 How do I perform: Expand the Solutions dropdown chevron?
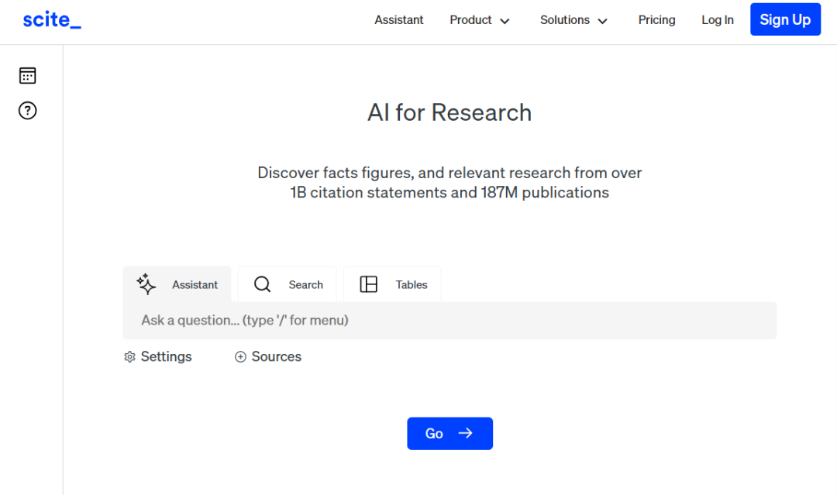click(x=602, y=21)
